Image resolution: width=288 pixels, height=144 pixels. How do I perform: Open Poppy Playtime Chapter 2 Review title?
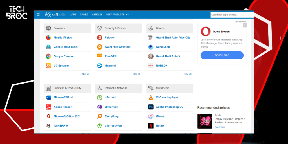tap(230, 121)
